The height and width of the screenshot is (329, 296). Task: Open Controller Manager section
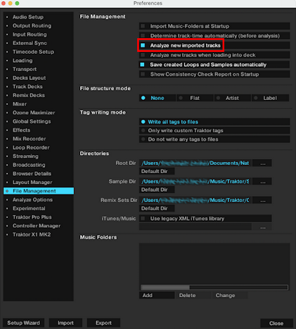[36, 226]
